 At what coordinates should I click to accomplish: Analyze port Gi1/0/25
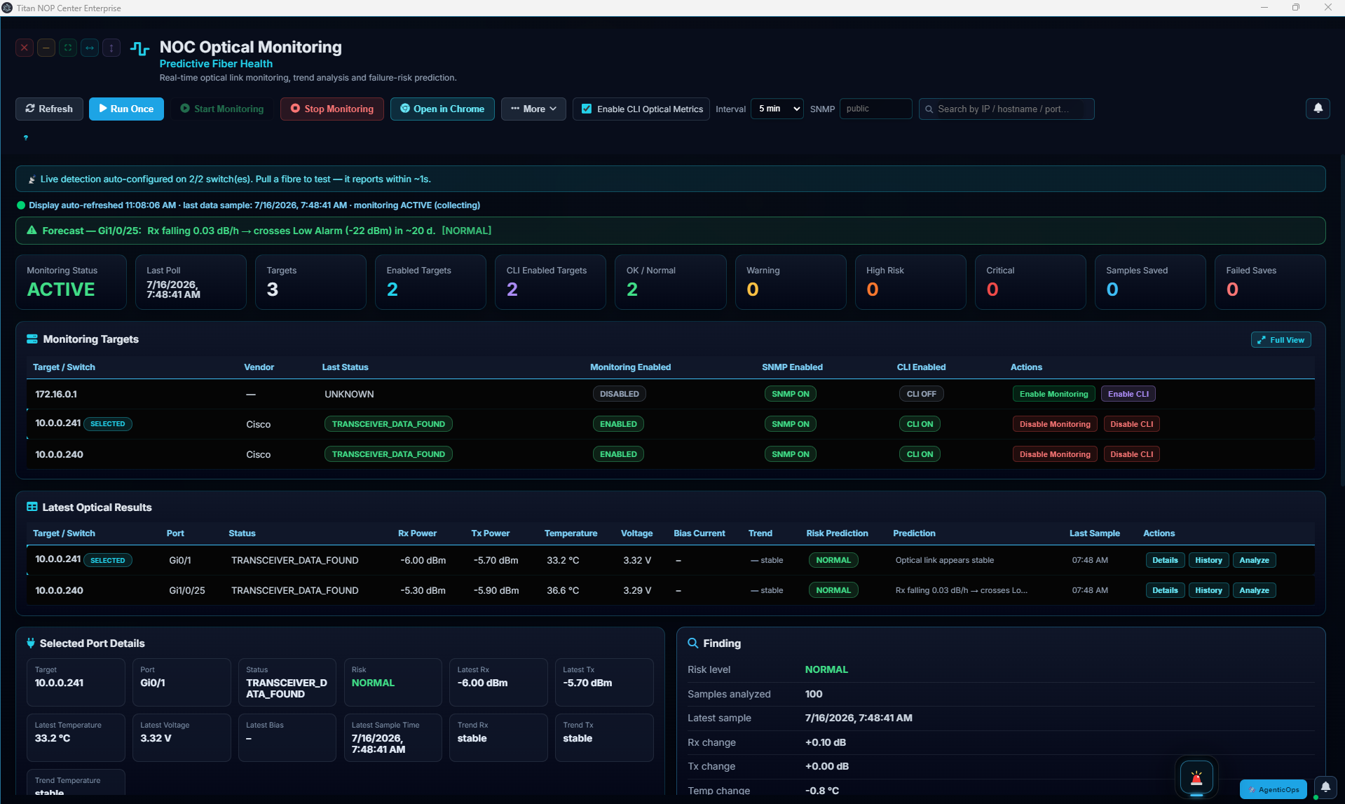(1254, 590)
